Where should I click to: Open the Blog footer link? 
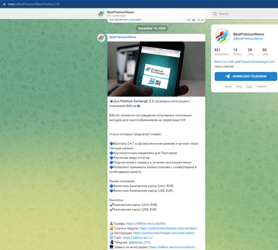coord(239,87)
